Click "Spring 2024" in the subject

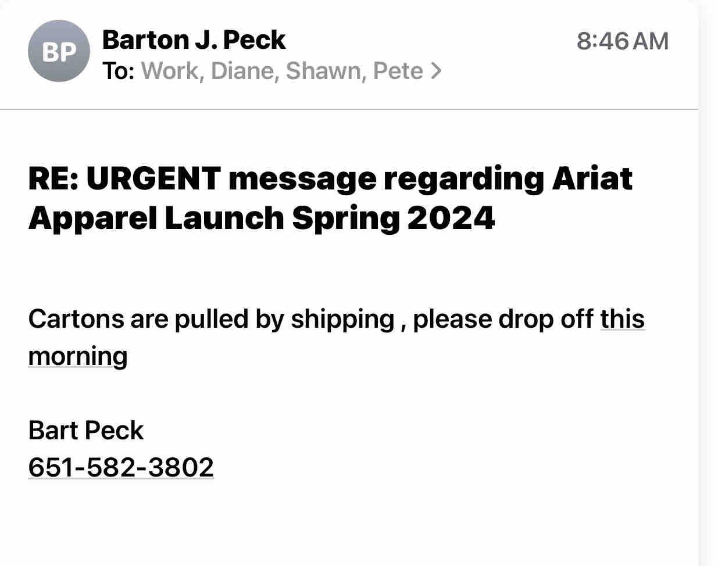point(393,218)
